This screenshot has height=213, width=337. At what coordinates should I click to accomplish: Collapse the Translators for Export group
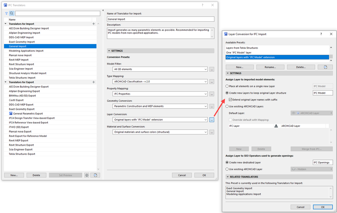[6, 82]
